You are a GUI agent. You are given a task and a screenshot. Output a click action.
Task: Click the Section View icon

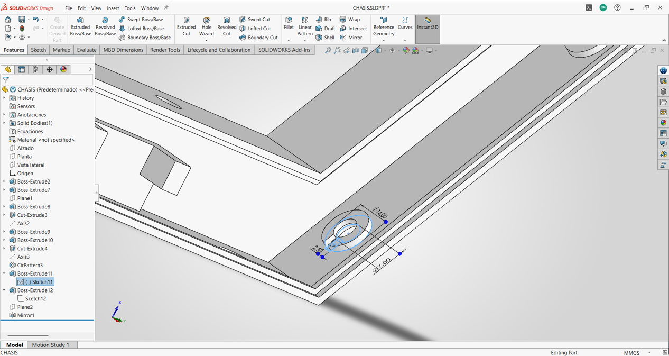[356, 50]
